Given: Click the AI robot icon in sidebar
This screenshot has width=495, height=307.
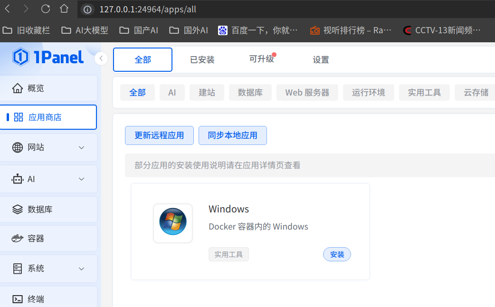Looking at the screenshot, I should click(18, 179).
